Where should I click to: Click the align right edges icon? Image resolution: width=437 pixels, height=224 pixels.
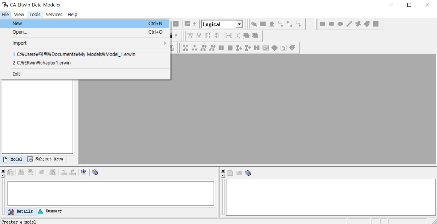click(217, 36)
